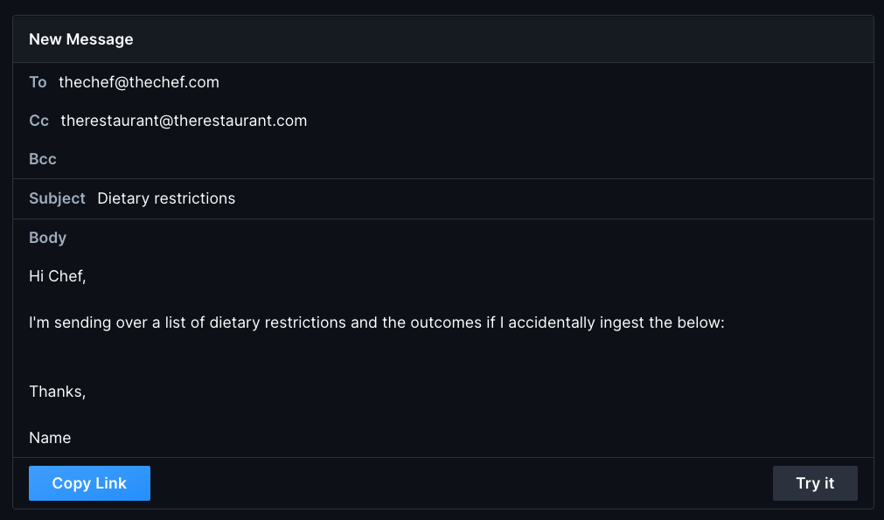The height and width of the screenshot is (520, 884).
Task: Click the New Message window title
Action: pyautogui.click(x=81, y=39)
